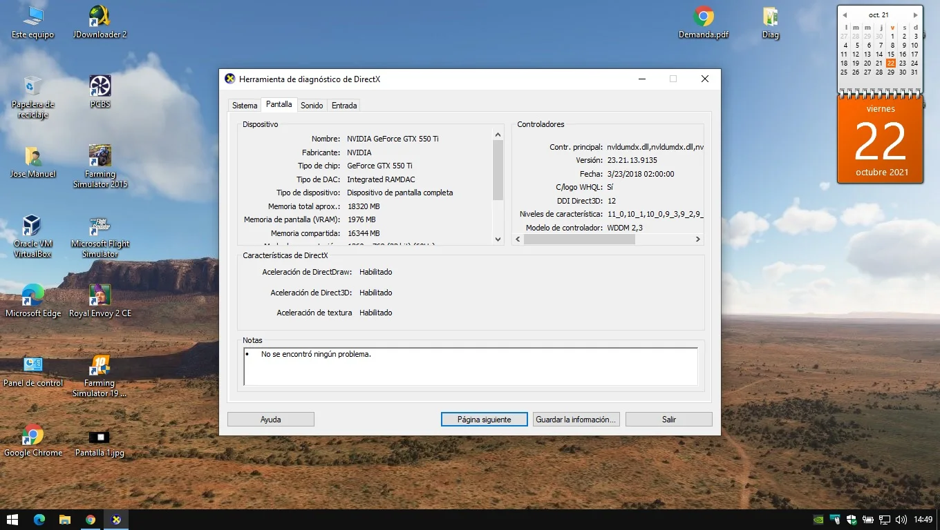940x530 pixels.
Task: Select the Oracle VM VirtualBox shortcut
Action: 32,236
